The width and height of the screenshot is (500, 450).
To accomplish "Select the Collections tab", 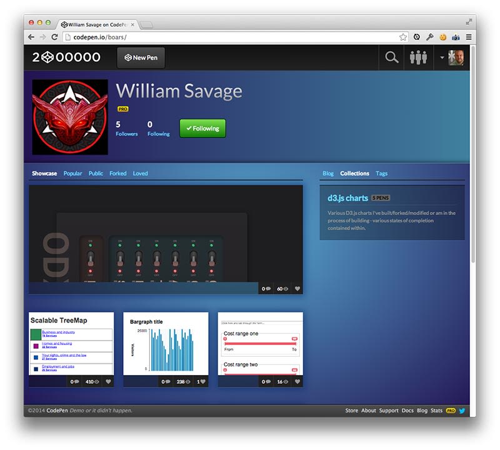I will tap(354, 174).
